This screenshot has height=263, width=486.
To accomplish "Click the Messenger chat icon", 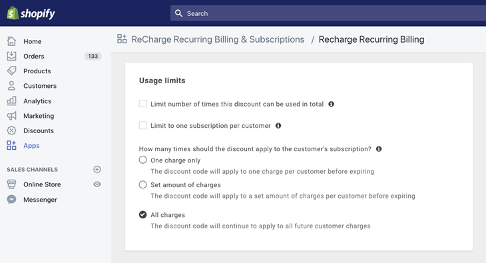I will [x=11, y=199].
